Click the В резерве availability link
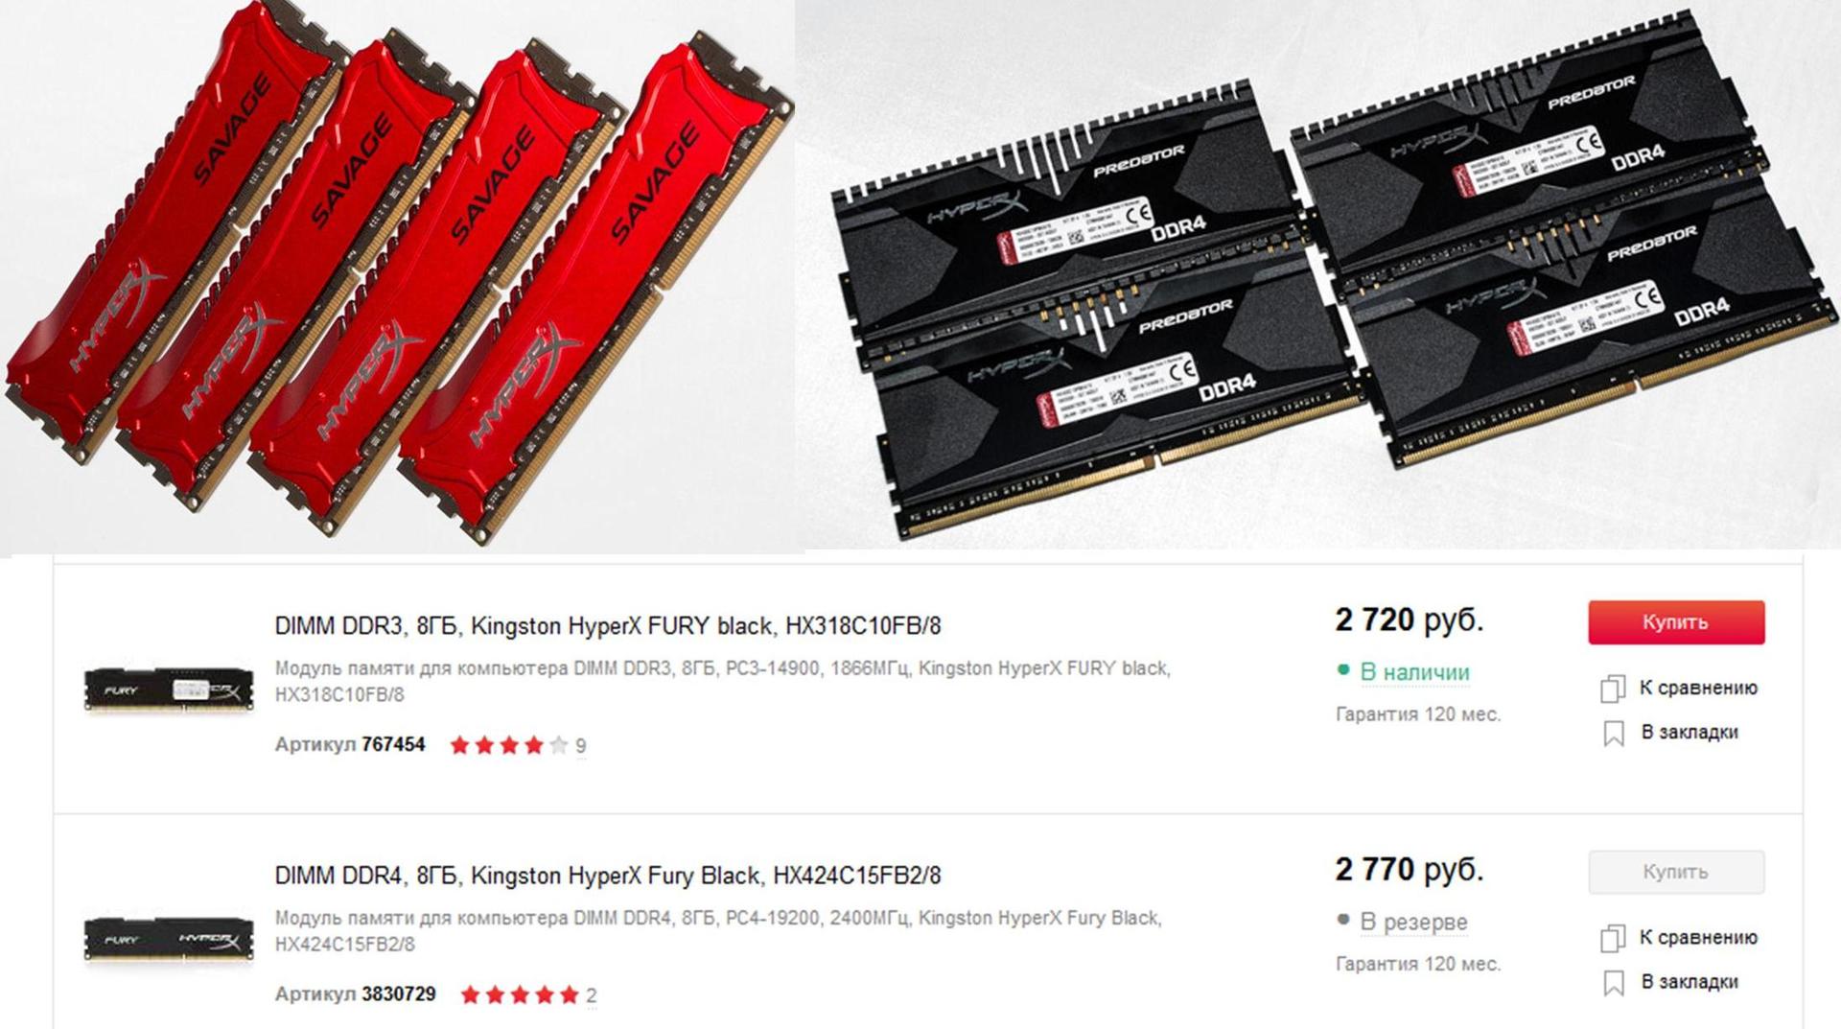Viewport: 1841px width, 1029px height. (1413, 922)
